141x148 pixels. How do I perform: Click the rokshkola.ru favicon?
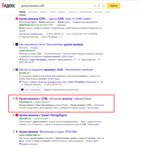[x=17, y=99]
